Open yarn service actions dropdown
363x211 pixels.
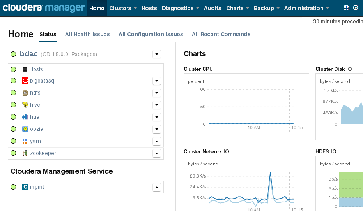157,141
